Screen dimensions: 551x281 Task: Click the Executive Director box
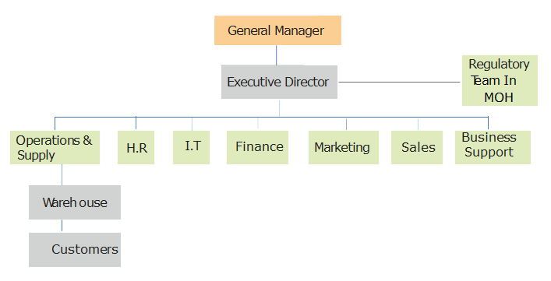point(279,82)
